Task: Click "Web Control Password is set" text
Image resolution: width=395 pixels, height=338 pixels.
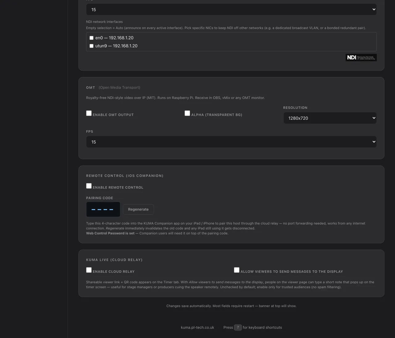Action: coord(110,233)
